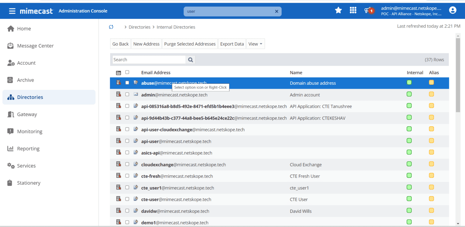Open notifications via the megaphone icon

tap(368, 10)
